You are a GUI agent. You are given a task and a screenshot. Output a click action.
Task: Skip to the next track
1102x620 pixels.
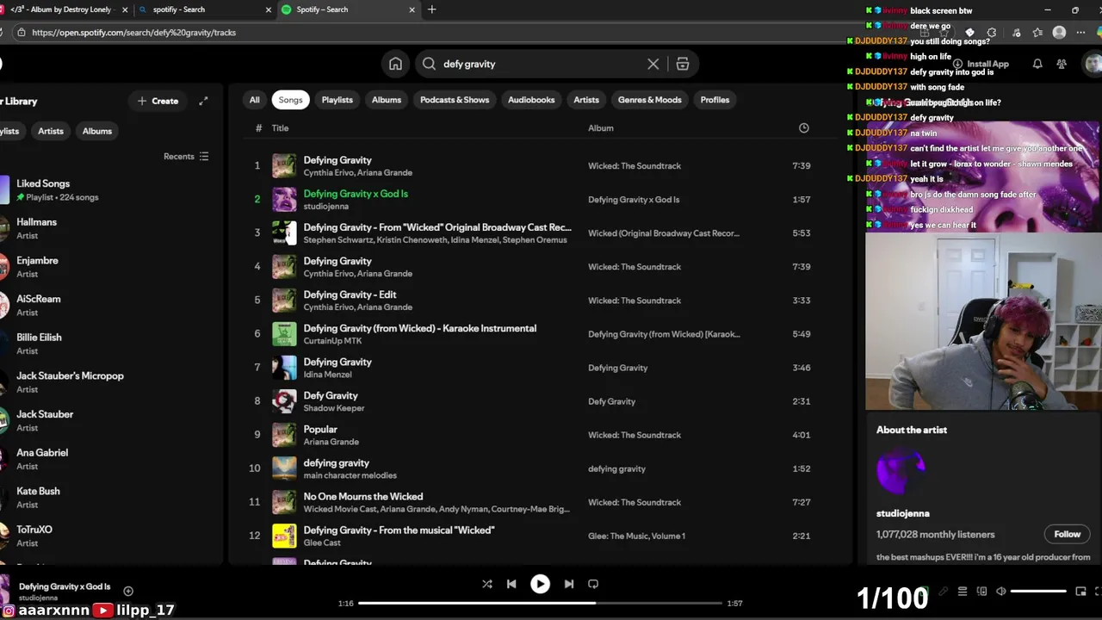569,584
